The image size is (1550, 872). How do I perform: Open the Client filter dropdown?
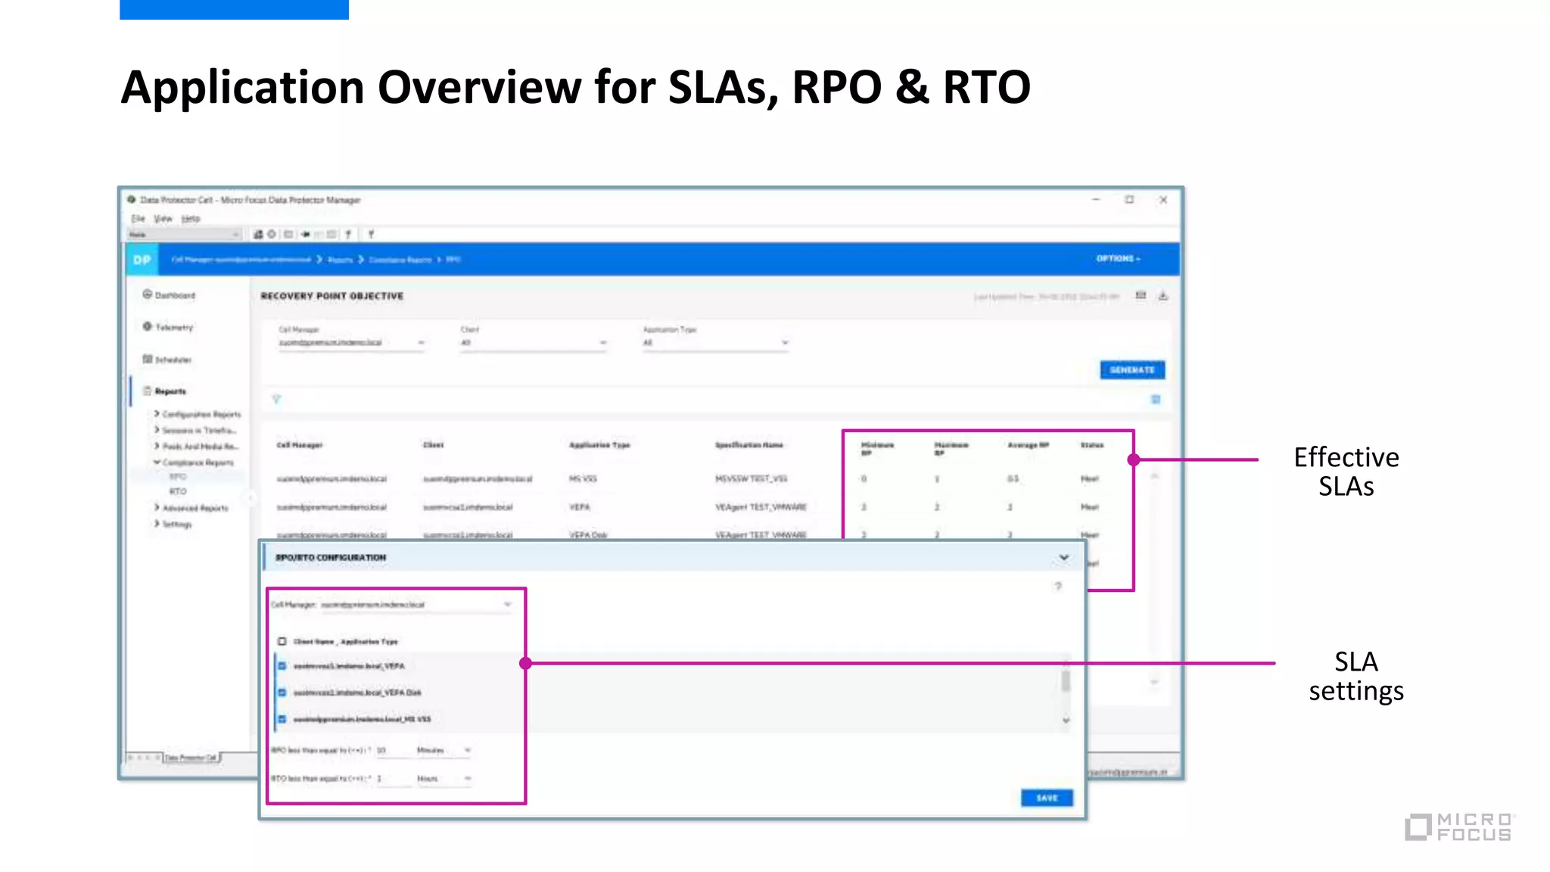click(534, 343)
